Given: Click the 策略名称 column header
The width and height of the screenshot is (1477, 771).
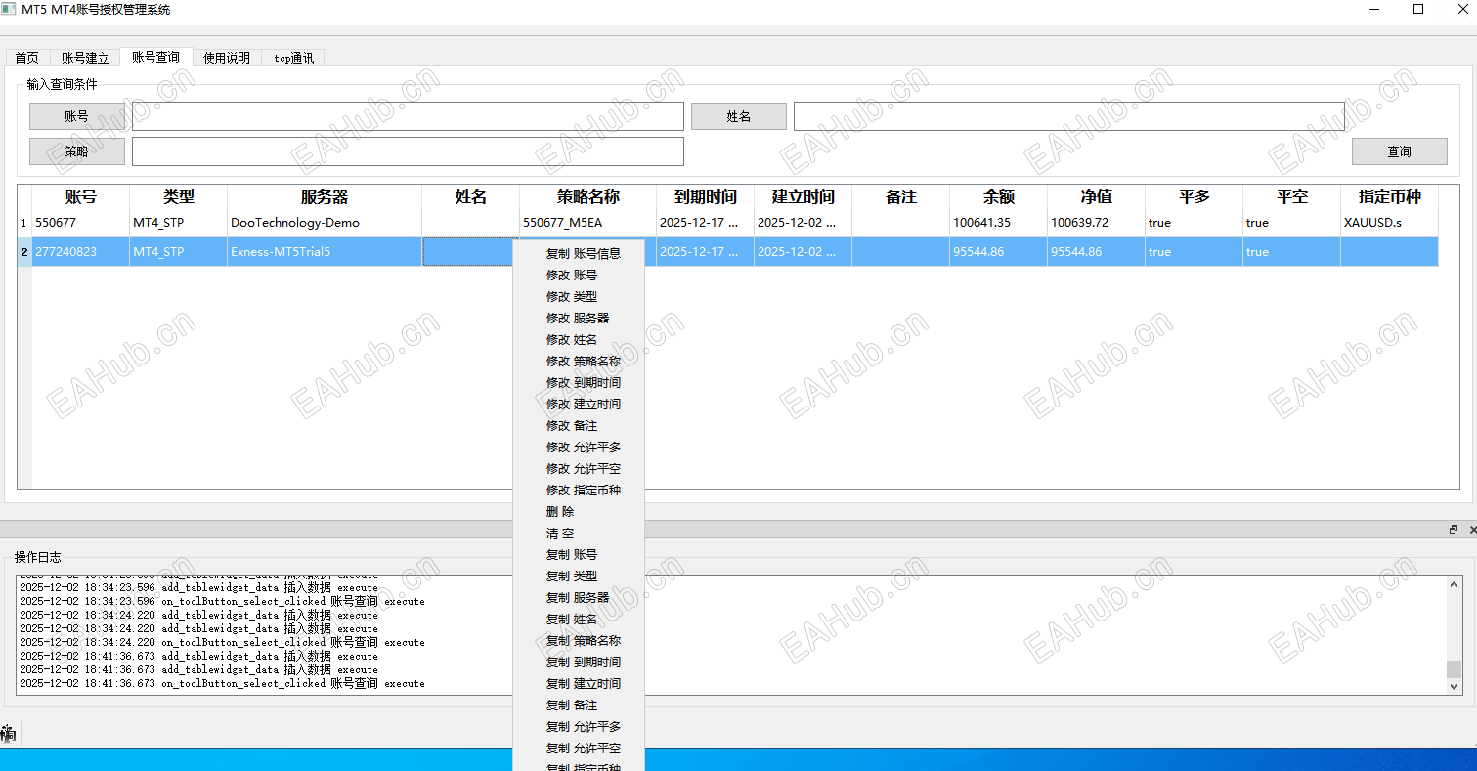Looking at the screenshot, I should pyautogui.click(x=587, y=196).
